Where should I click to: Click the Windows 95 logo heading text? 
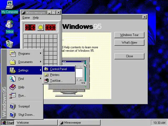point(82,27)
